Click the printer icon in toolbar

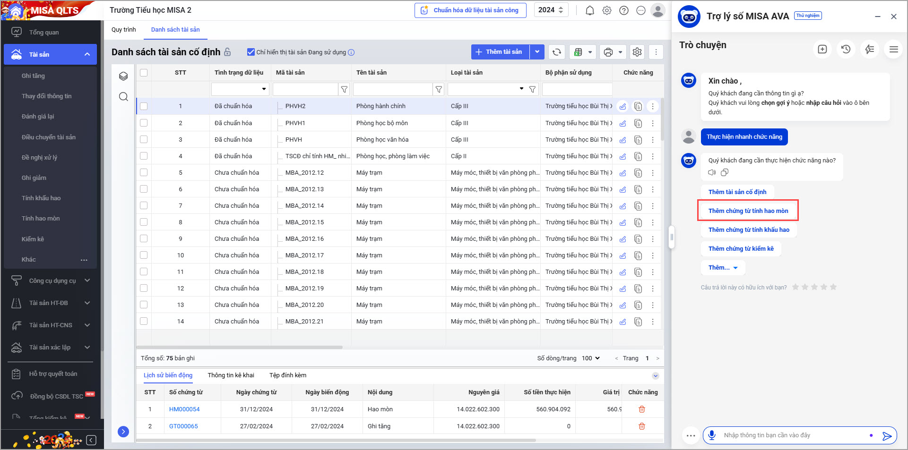(608, 52)
